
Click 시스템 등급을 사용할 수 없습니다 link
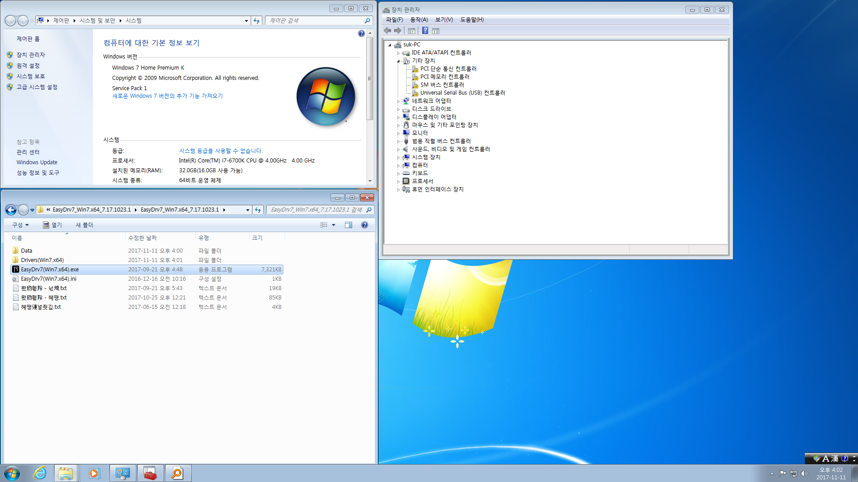click(x=221, y=151)
